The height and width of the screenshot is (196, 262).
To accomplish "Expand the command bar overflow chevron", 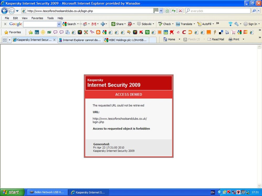I will (x=260, y=37).
